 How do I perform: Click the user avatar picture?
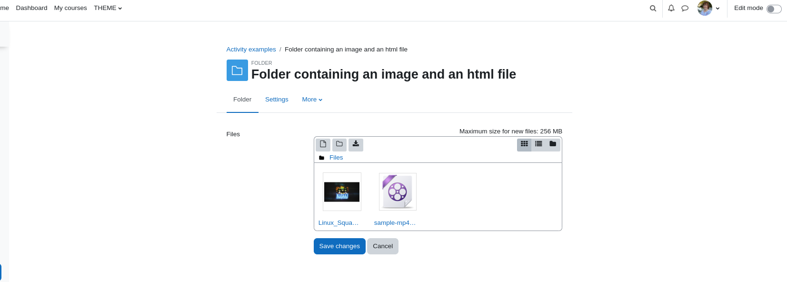[x=705, y=8]
